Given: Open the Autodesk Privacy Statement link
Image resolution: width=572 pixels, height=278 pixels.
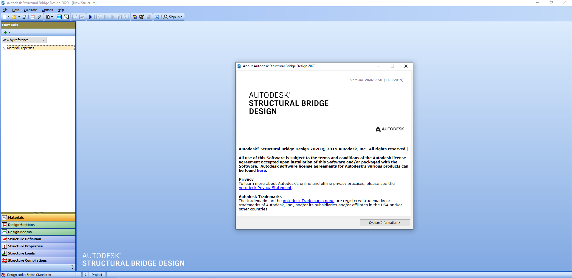Looking at the screenshot, I should (x=265, y=188).
